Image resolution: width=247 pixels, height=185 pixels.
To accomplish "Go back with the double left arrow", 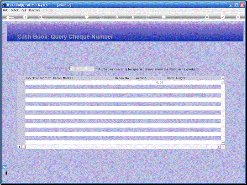I will point(117,17).
